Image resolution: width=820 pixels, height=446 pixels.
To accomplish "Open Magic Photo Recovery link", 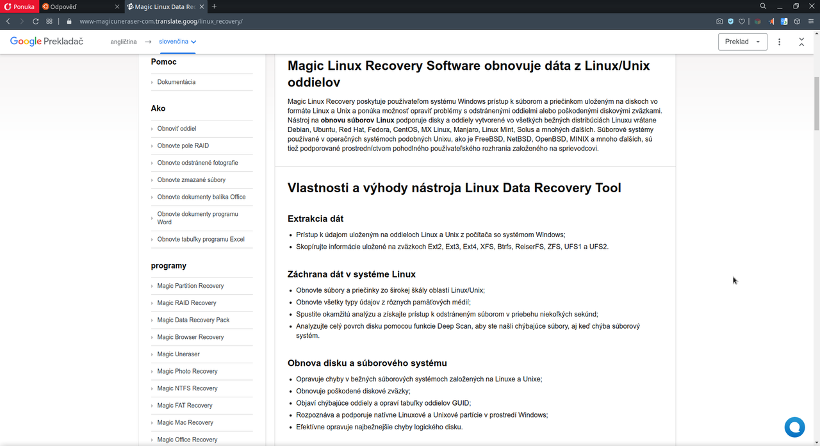I will [x=187, y=372].
